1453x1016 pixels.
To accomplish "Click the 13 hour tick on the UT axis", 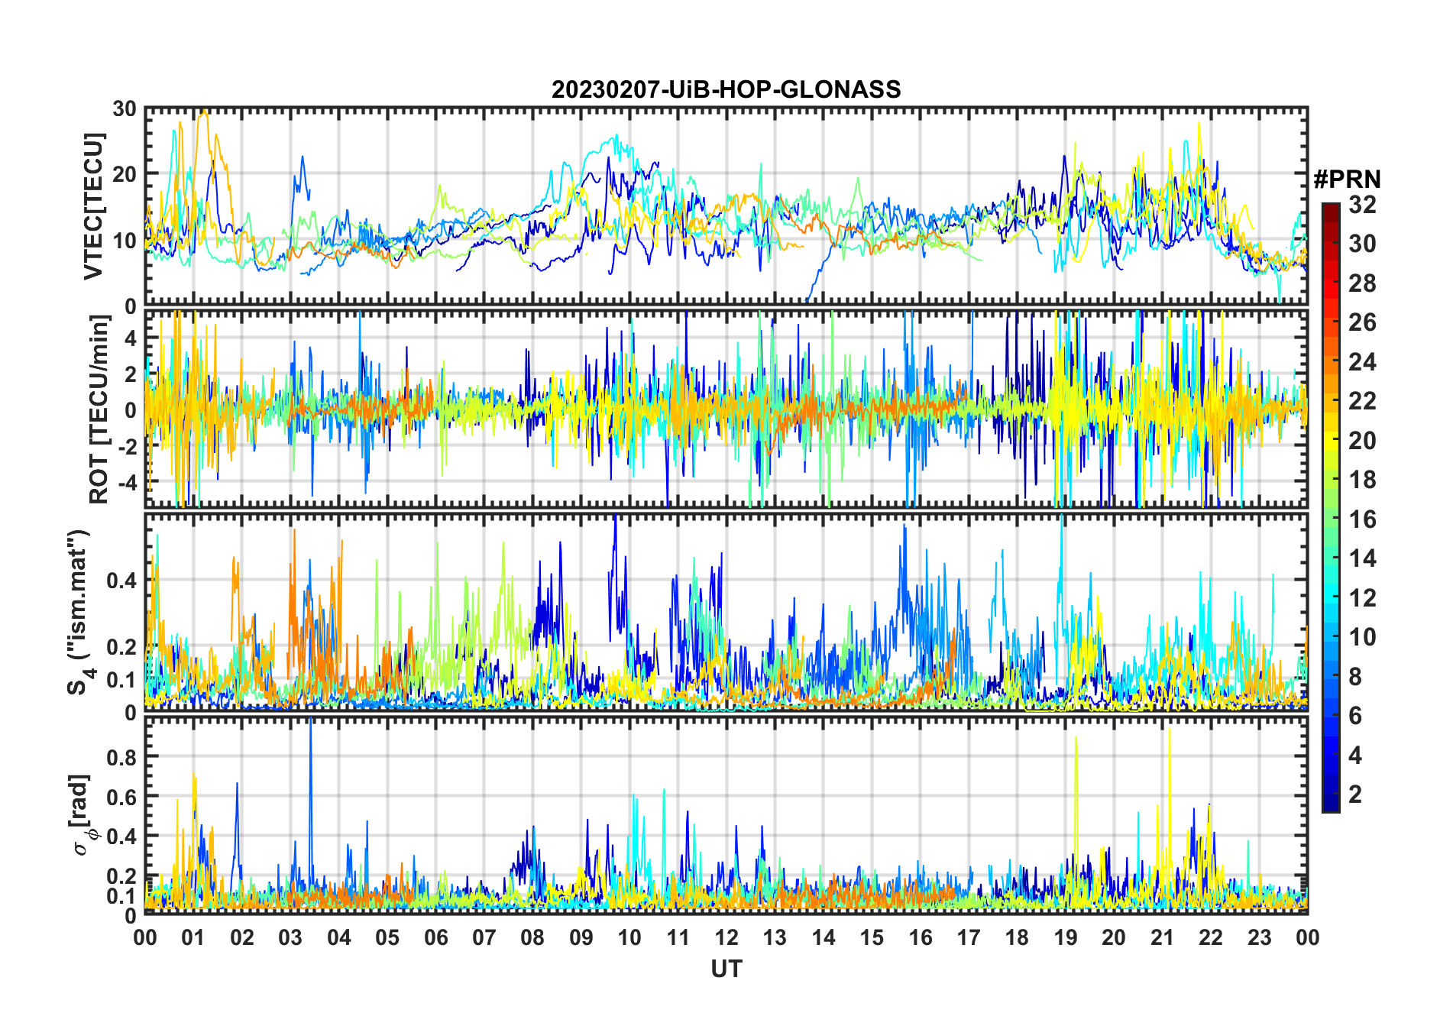I will point(775,937).
